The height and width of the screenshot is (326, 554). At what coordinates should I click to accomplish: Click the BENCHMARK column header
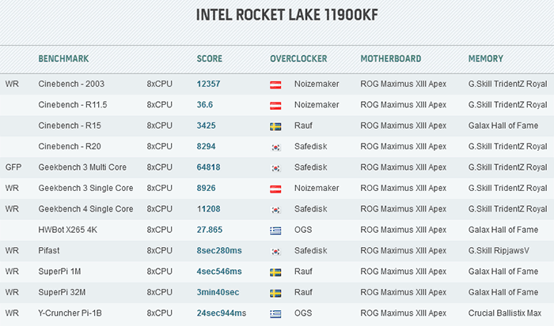[63, 58]
